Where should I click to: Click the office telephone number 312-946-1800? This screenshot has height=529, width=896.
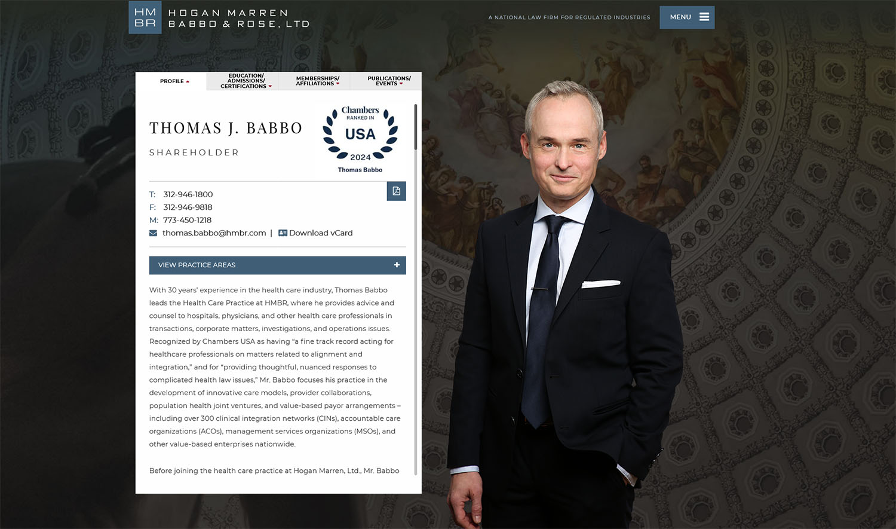click(188, 194)
